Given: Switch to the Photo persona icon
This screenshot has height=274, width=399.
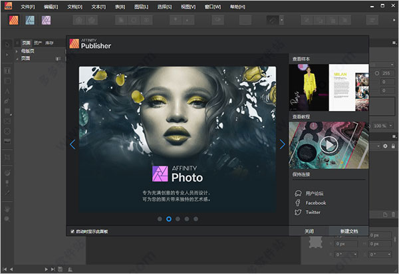Looking at the screenshot, I should (46, 20).
